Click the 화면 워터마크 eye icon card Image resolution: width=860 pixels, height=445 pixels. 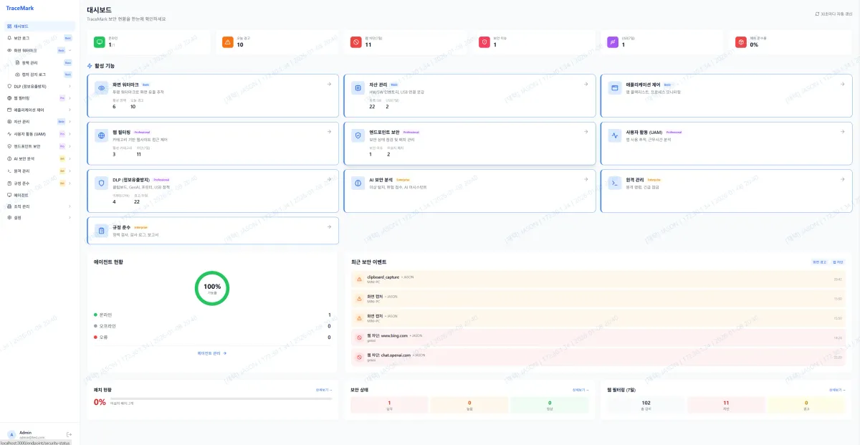[212, 95]
